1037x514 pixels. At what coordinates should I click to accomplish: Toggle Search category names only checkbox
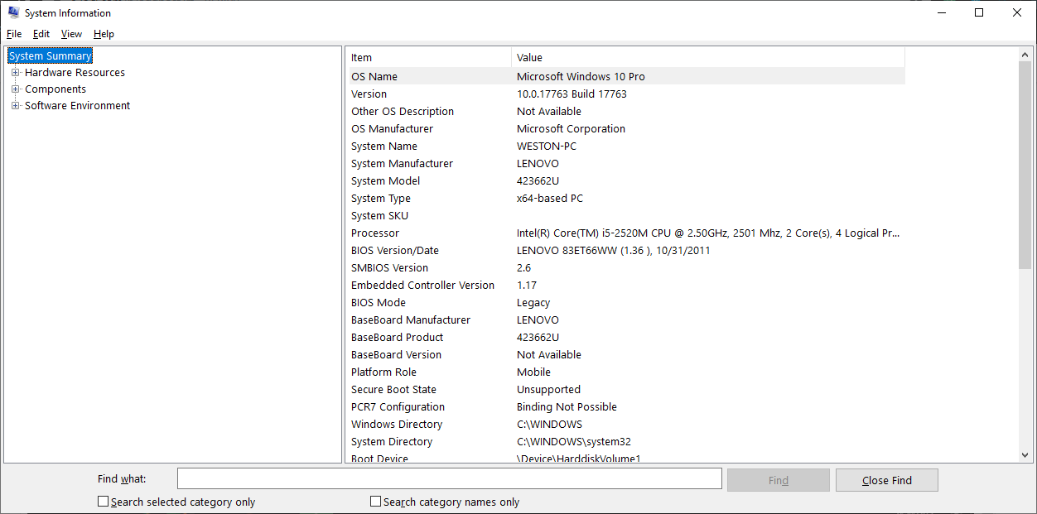tap(376, 502)
